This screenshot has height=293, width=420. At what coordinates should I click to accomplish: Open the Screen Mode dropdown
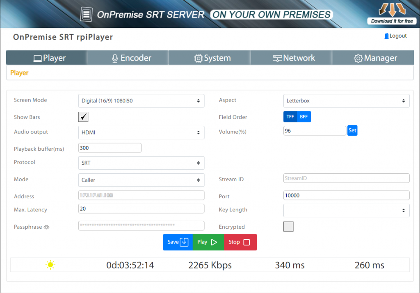tap(141, 101)
